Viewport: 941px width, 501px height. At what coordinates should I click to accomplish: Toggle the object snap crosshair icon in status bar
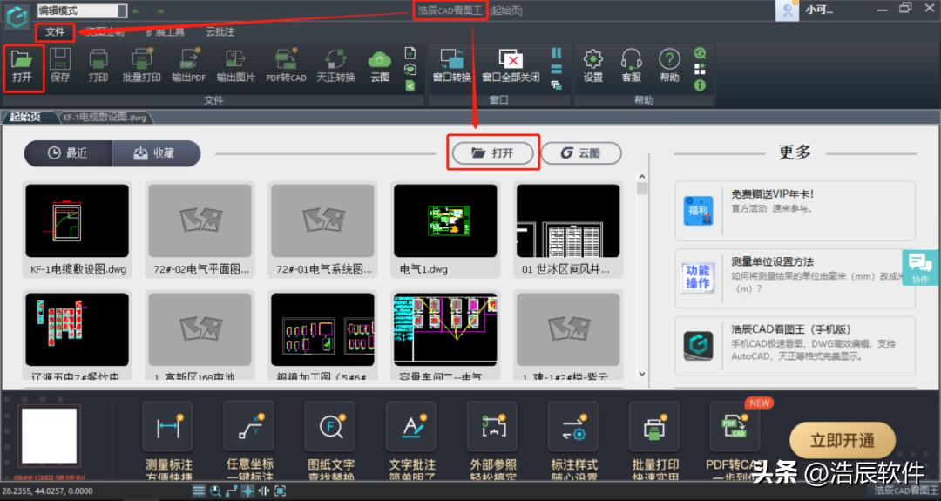pyautogui.click(x=247, y=491)
